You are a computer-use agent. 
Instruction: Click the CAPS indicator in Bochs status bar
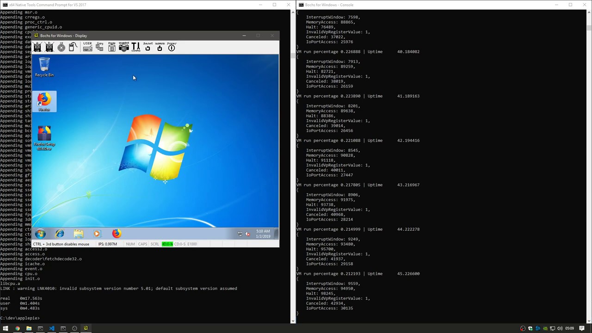(142, 244)
